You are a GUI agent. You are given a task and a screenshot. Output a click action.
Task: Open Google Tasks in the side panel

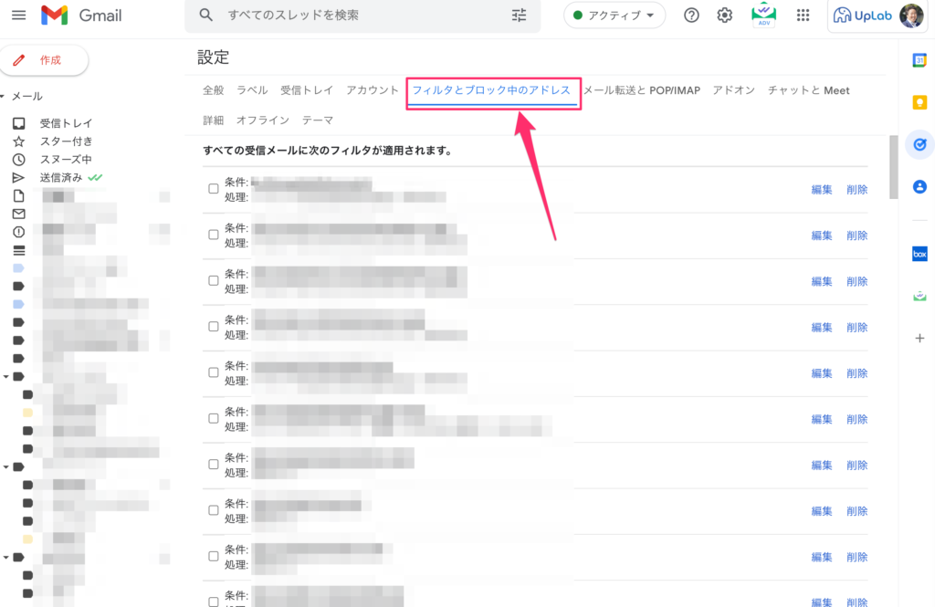(x=920, y=144)
